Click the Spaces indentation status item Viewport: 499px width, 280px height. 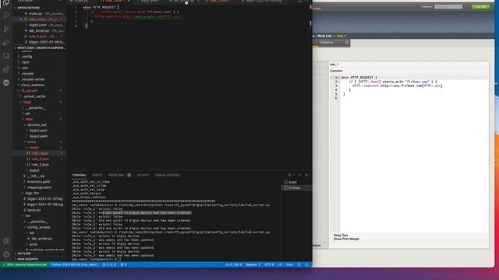tap(253, 264)
